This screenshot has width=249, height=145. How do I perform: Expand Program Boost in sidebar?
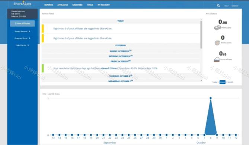pos(22,38)
